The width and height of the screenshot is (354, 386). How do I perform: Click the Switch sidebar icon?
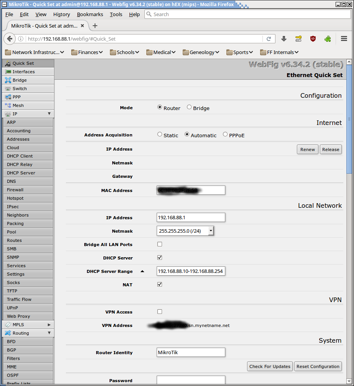[8, 89]
